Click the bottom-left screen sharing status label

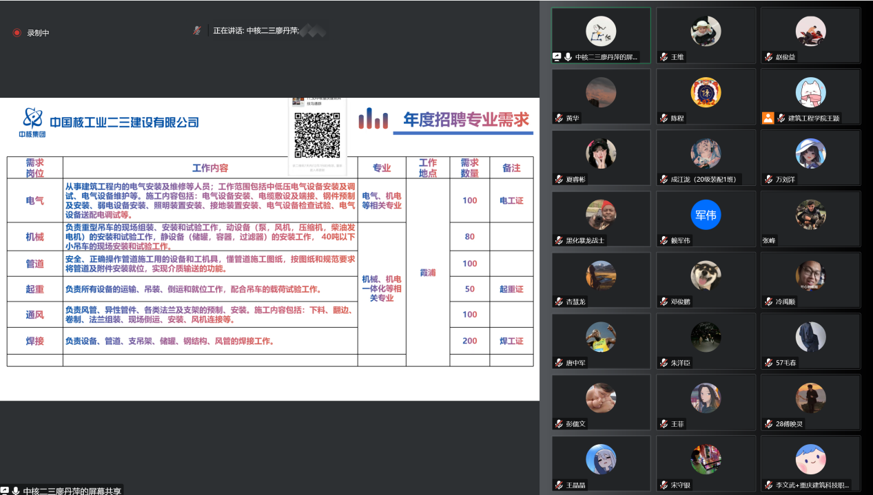(72, 490)
